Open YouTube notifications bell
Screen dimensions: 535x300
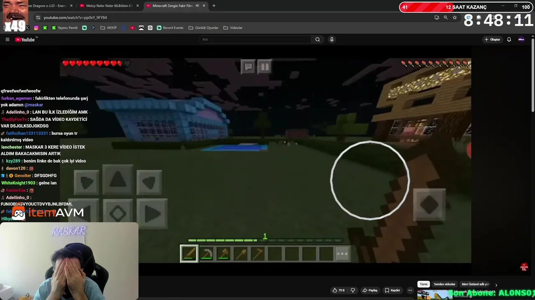pos(509,40)
